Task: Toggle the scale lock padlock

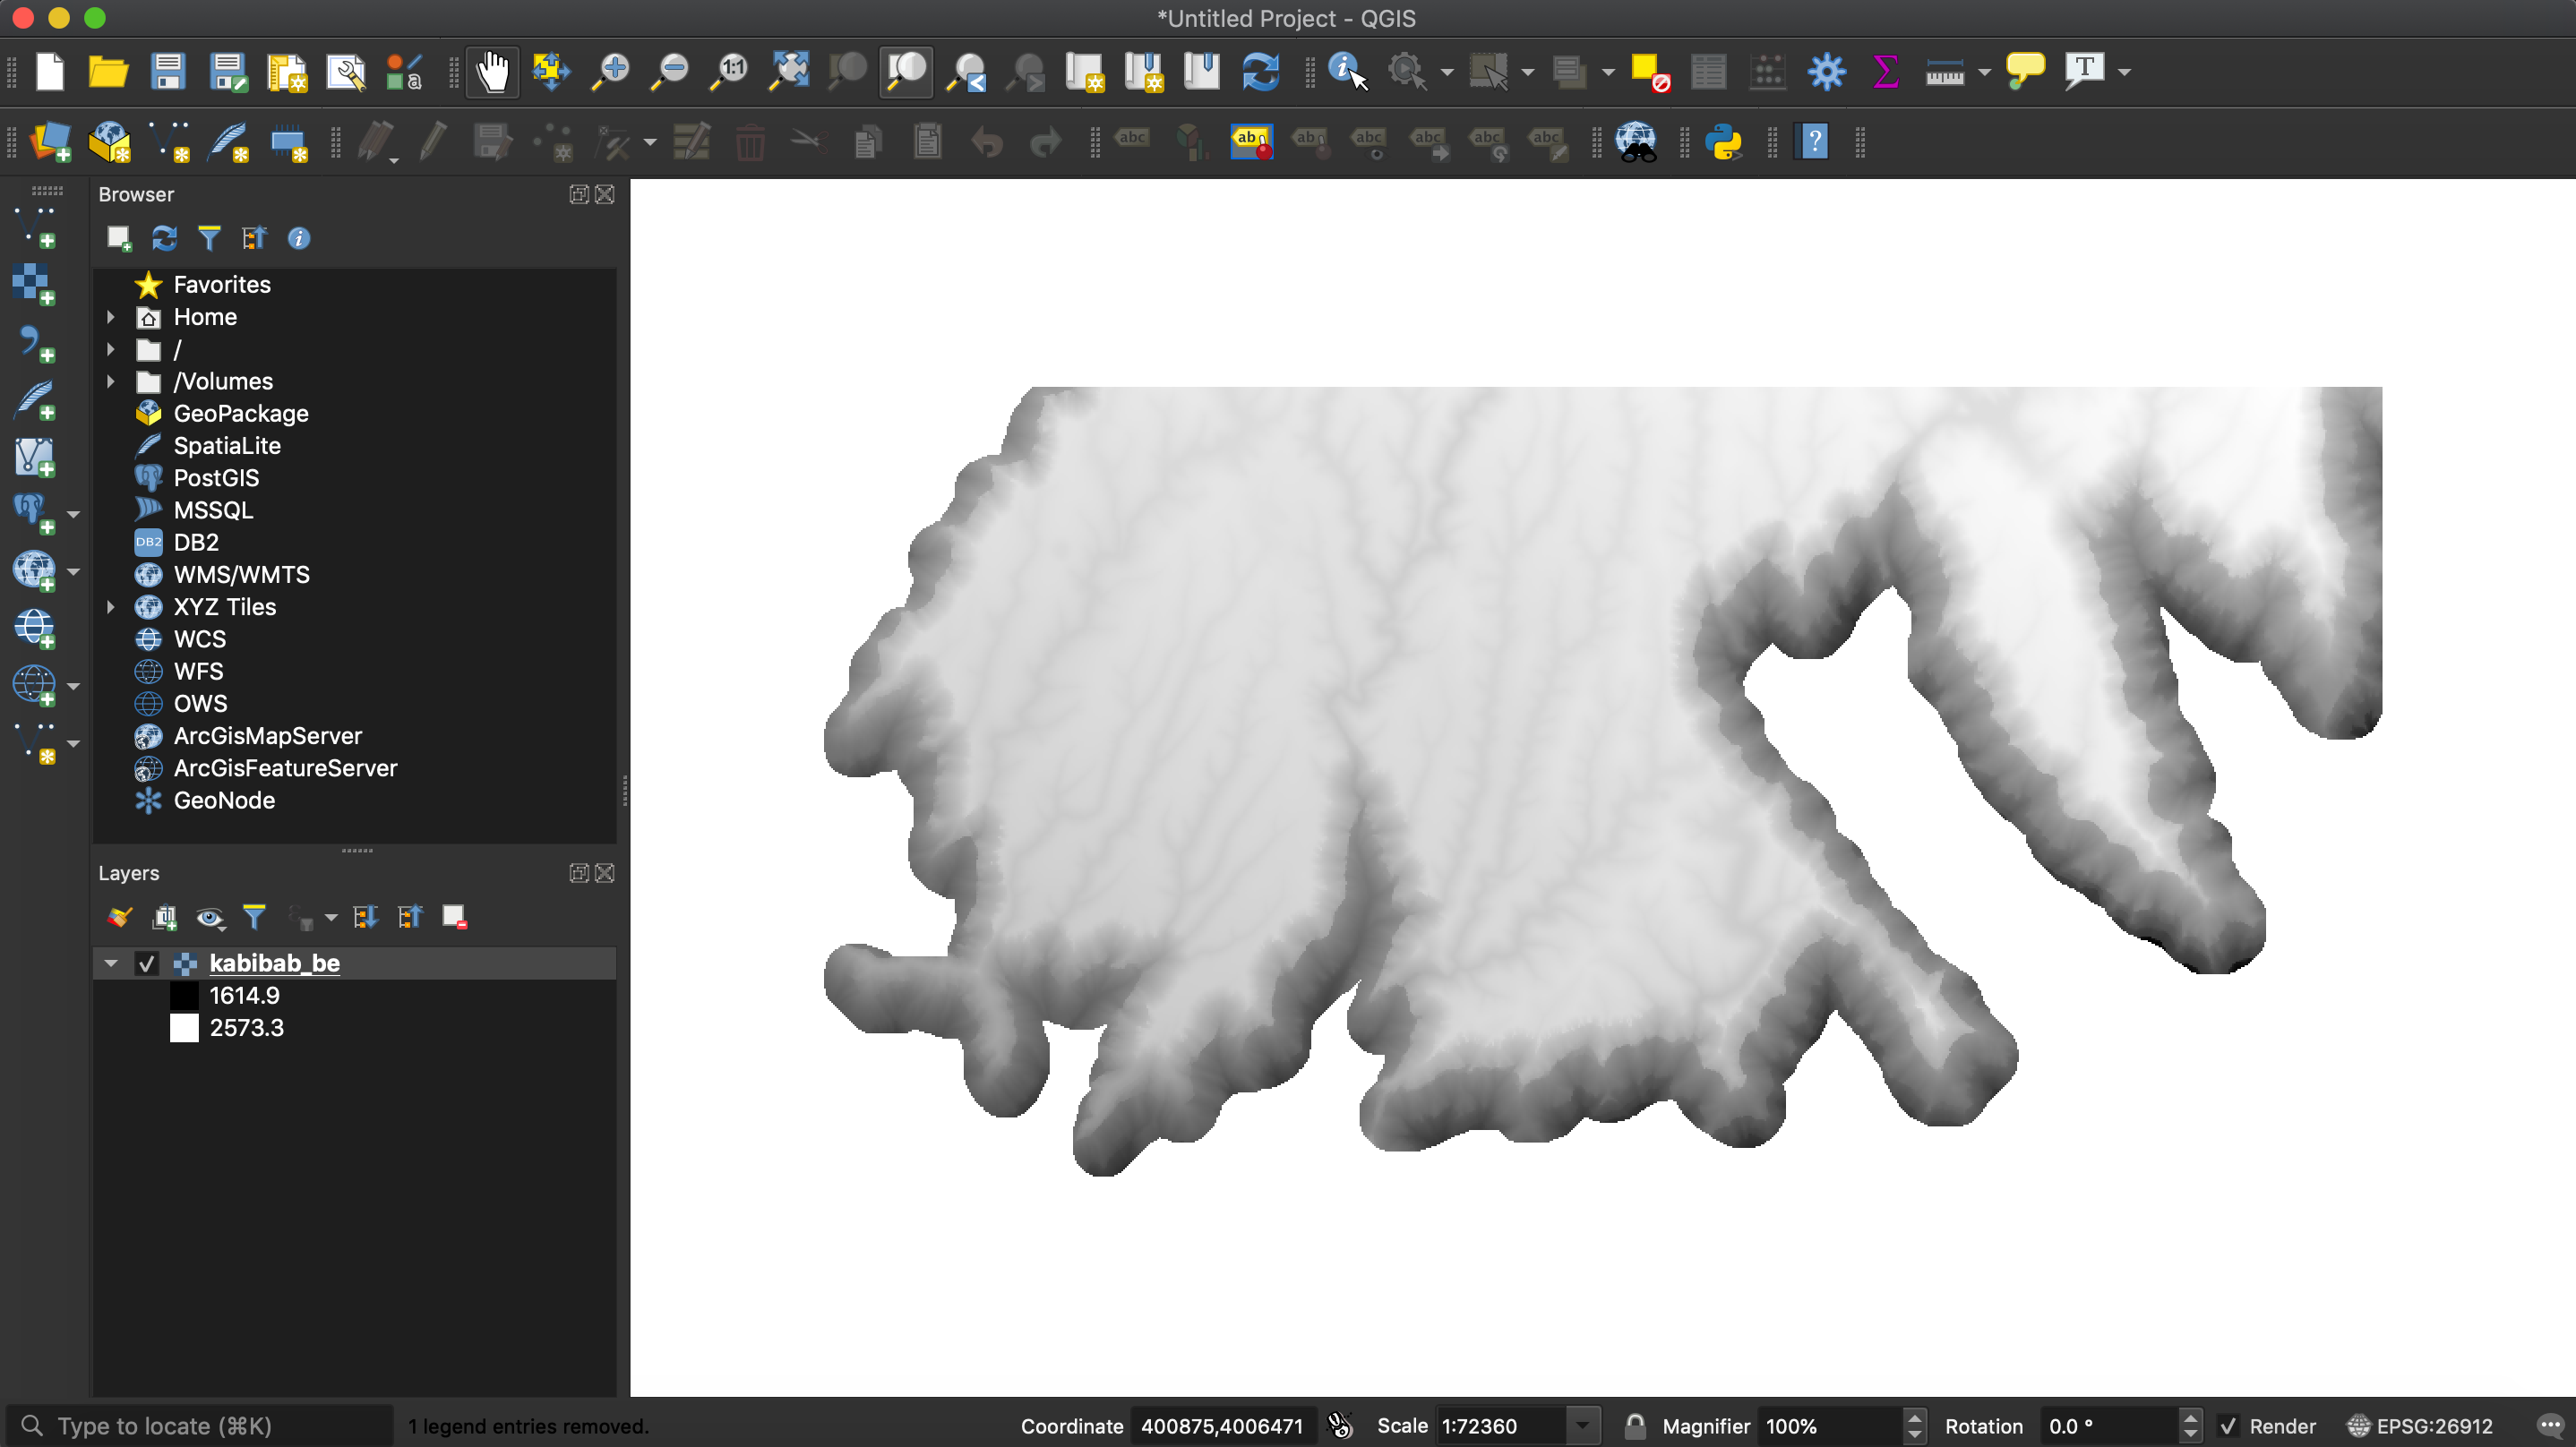Action: 1634,1425
